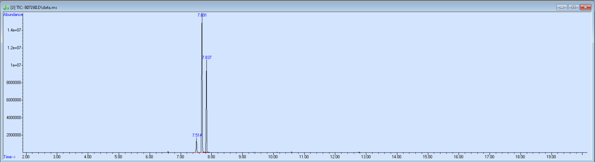Screen dimensions: 595x162
Task: Click the 5.00 time axis label
Action: point(119,157)
